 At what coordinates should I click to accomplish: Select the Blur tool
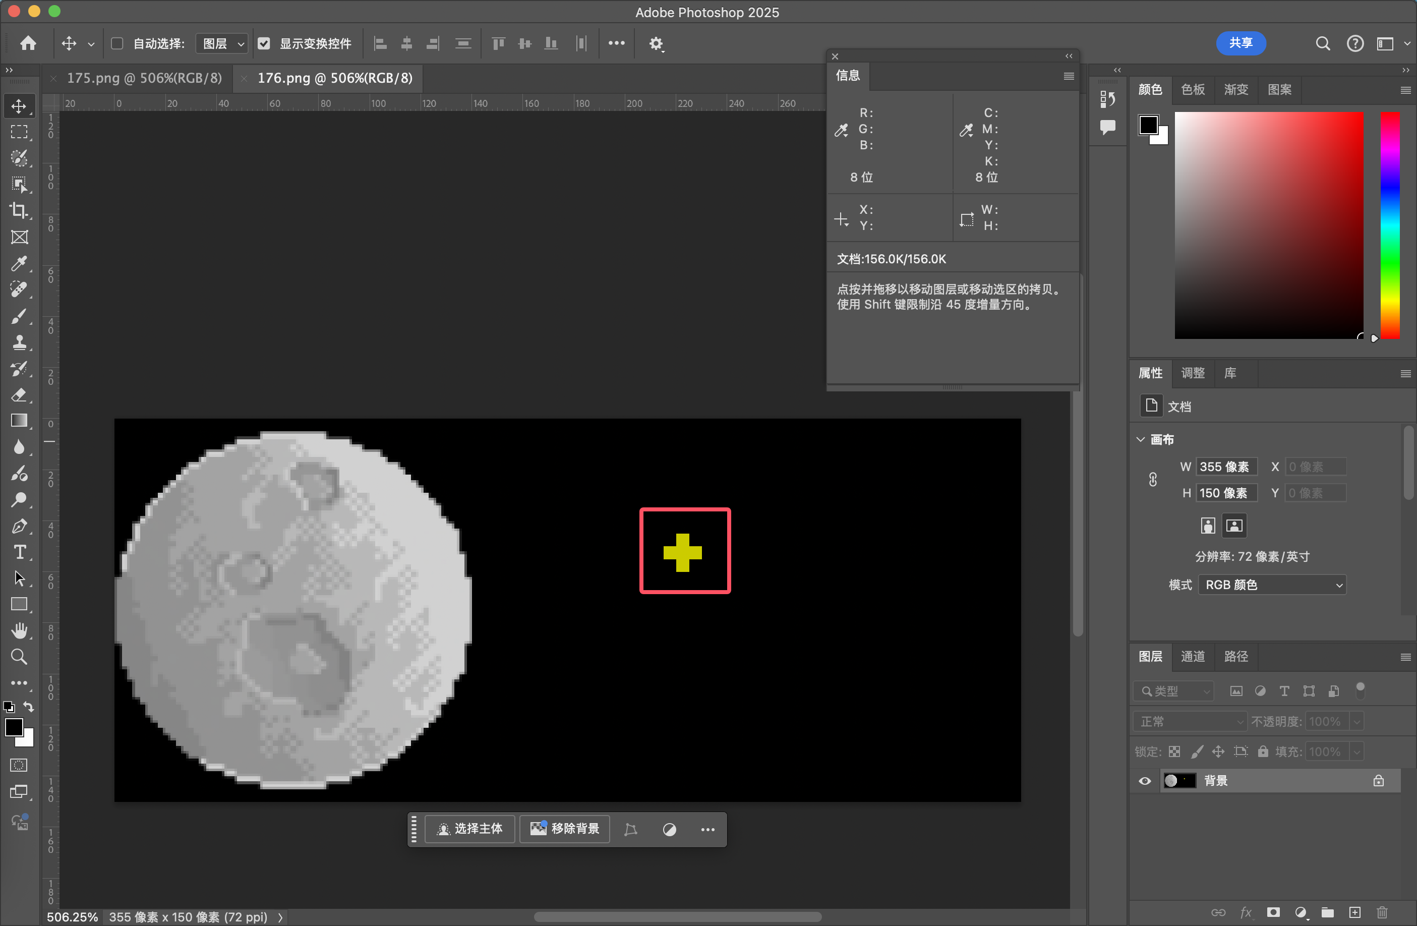click(19, 447)
